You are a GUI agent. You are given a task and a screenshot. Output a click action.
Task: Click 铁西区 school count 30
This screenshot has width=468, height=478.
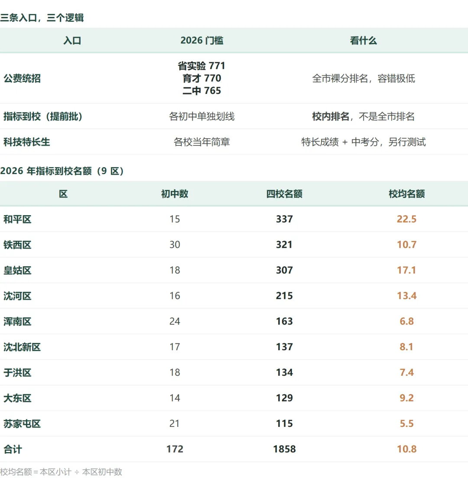(175, 245)
